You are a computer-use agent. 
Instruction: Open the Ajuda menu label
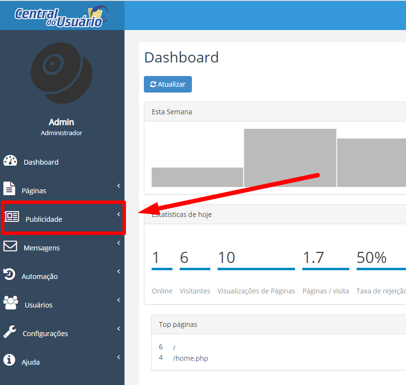pyautogui.click(x=31, y=362)
